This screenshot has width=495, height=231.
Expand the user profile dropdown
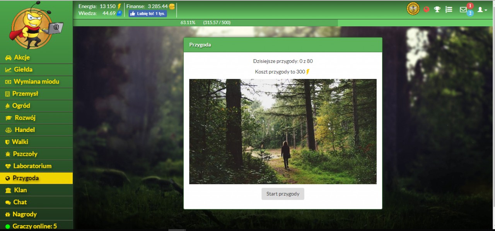[482, 10]
